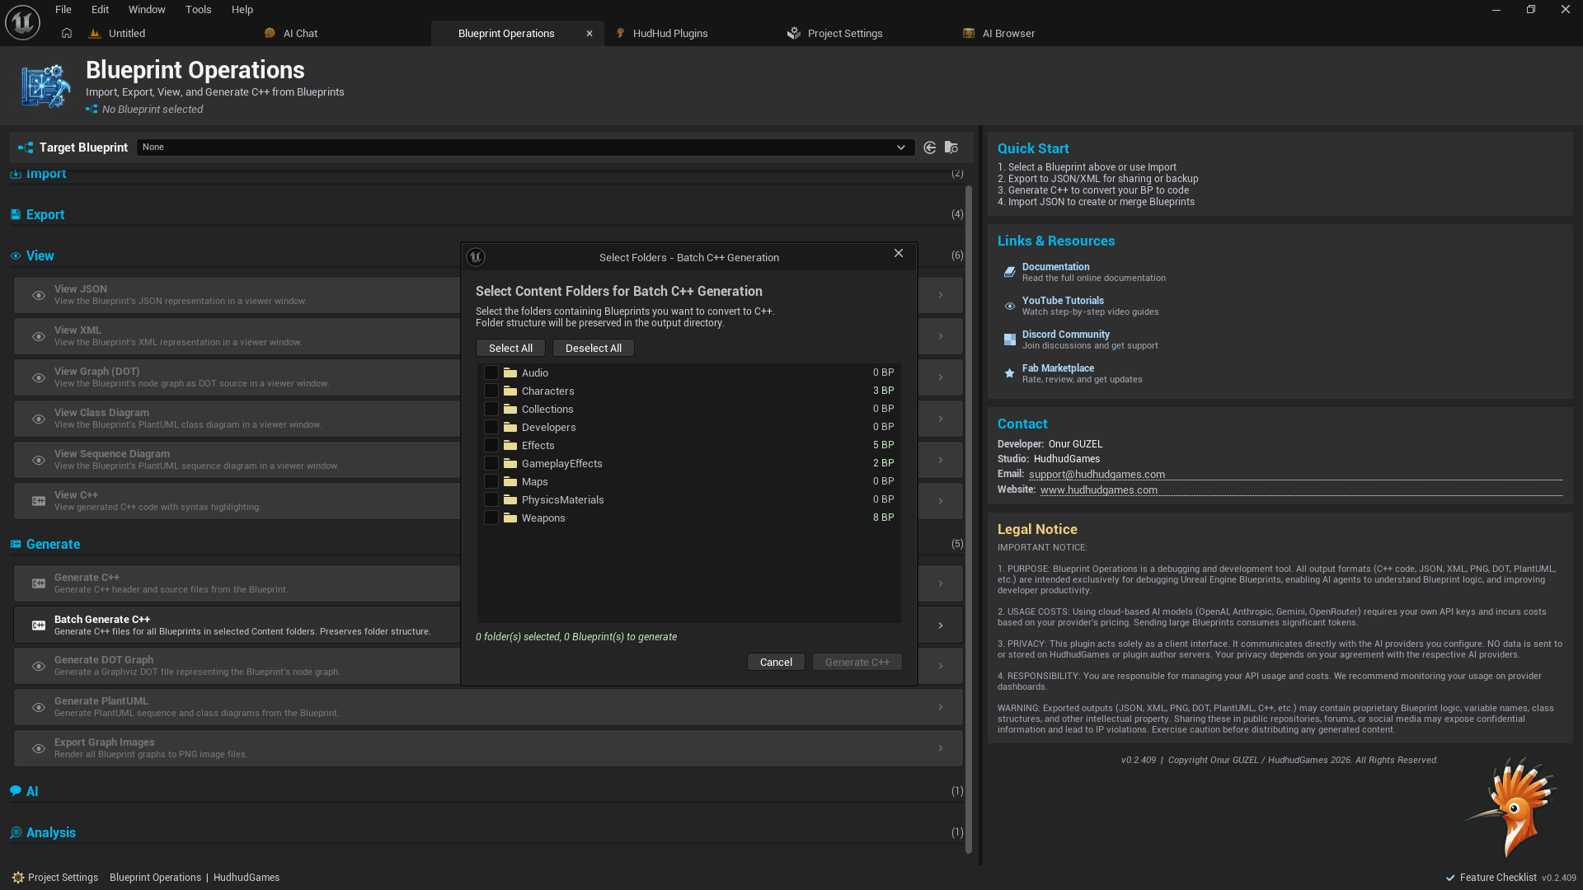This screenshot has height=890, width=1583.
Task: Click the browse folder icon beside Target Blueprint
Action: (x=951, y=148)
